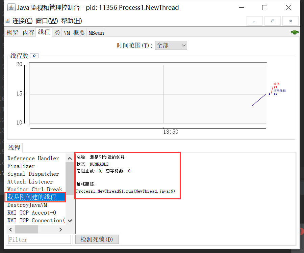Minimize the JConsole main window
This screenshot has width=304, height=253.
[242, 7]
